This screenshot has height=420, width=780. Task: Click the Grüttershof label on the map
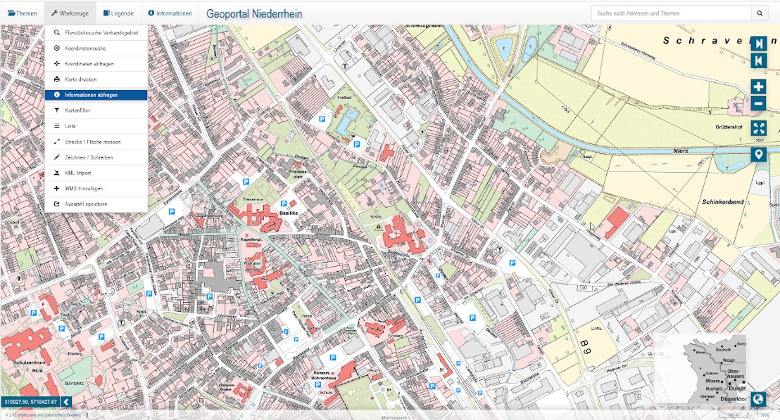pos(729,127)
